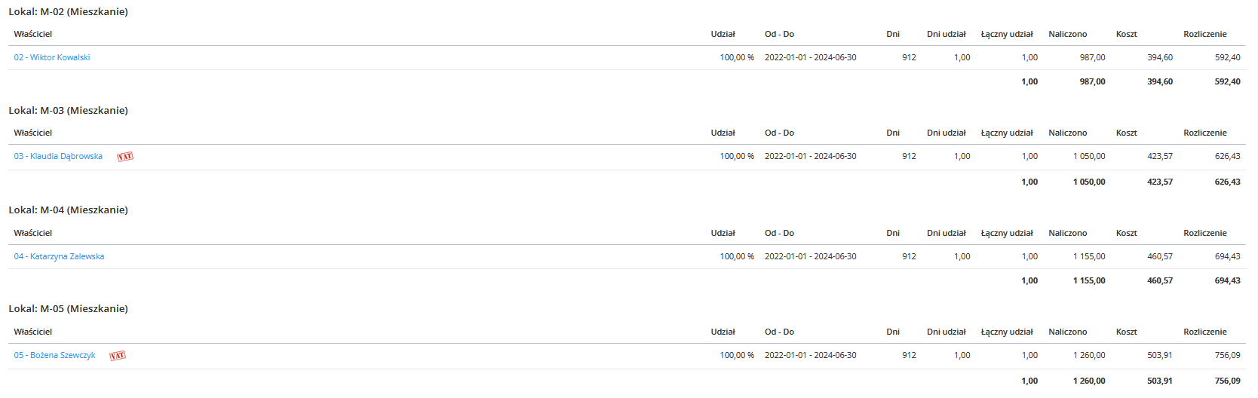
Task: Click the Lokal: M-03 (Mieszkanie) heading
Action: (68, 111)
